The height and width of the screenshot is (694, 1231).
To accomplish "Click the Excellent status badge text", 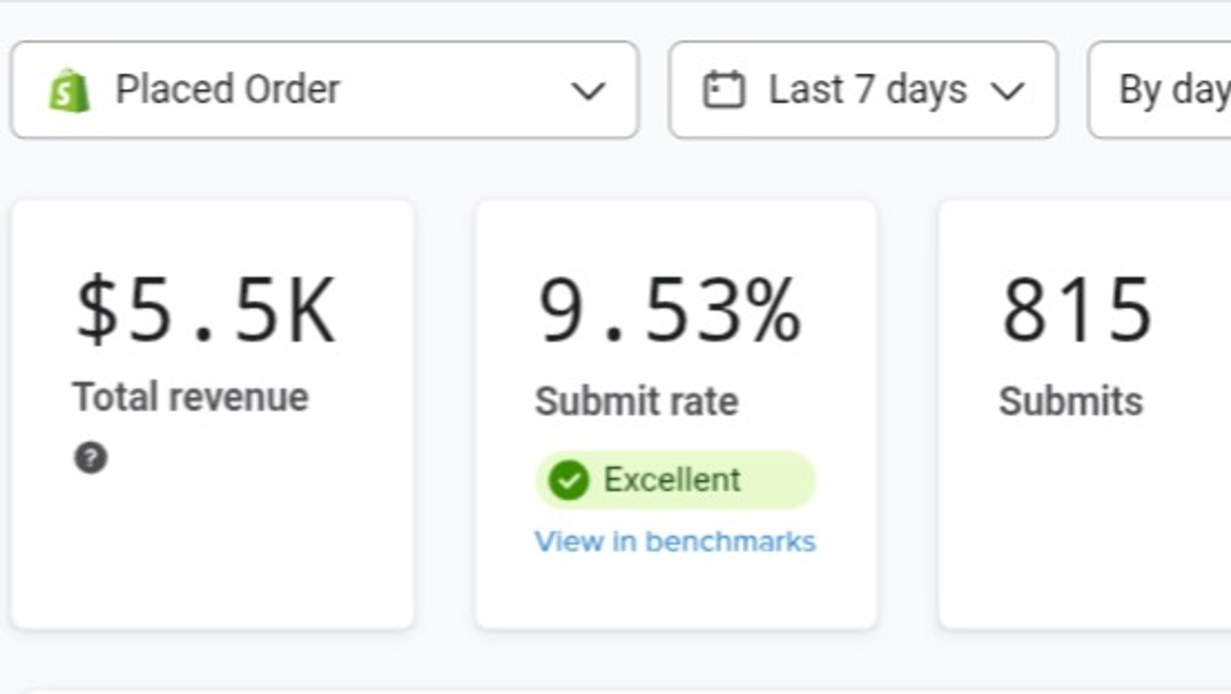I will click(x=672, y=480).
